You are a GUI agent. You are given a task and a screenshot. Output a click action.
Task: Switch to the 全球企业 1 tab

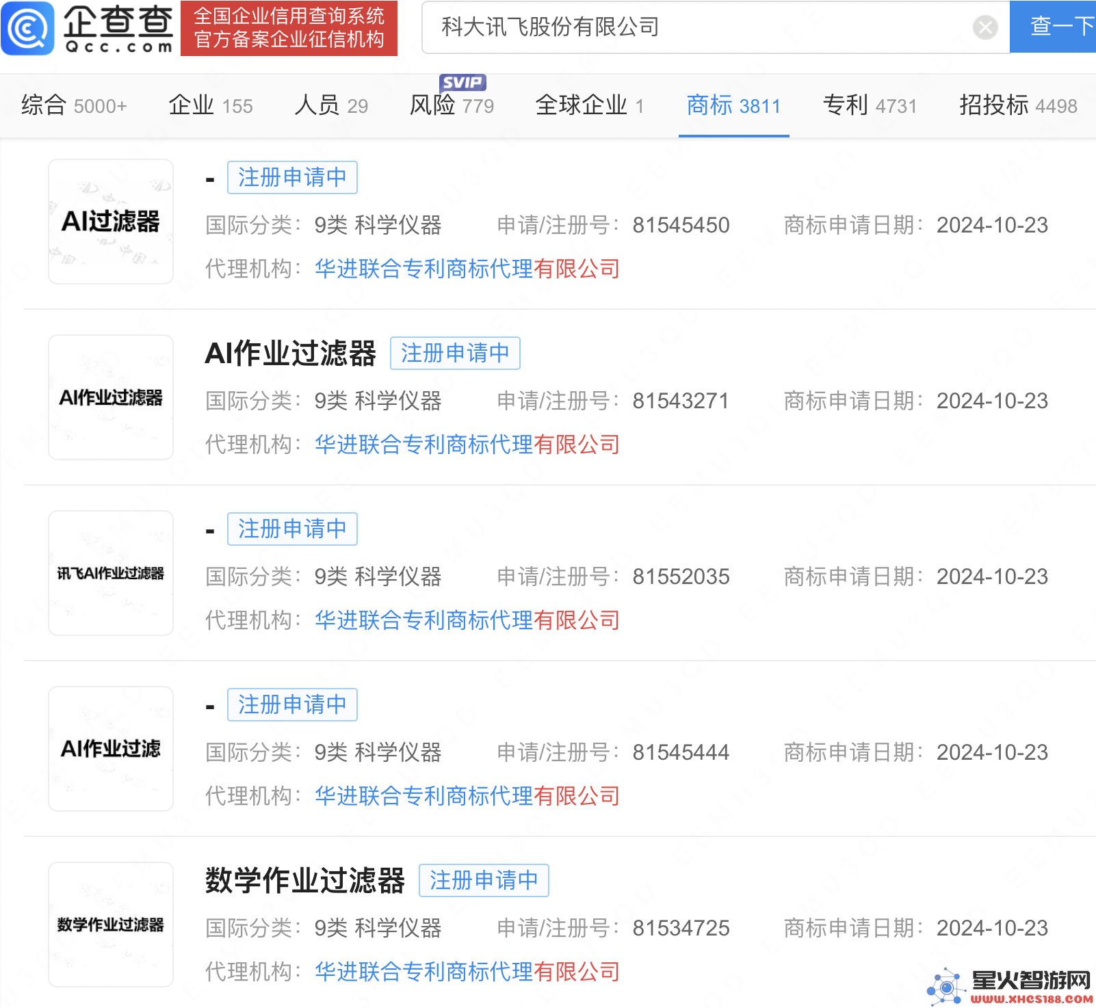click(590, 106)
